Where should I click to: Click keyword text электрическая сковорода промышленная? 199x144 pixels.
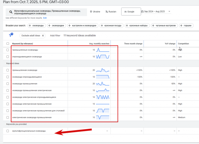[x=32, y=117]
